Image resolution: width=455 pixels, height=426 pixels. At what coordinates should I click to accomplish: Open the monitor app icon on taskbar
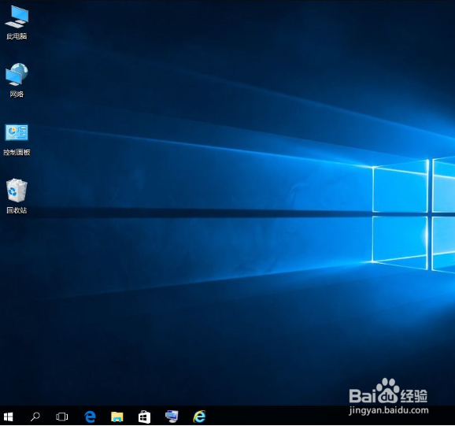point(172,417)
